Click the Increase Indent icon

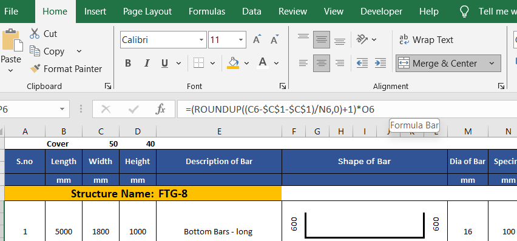[380, 63]
